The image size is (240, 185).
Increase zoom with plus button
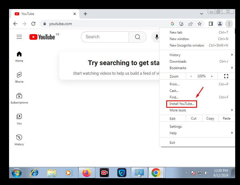tap(212, 76)
